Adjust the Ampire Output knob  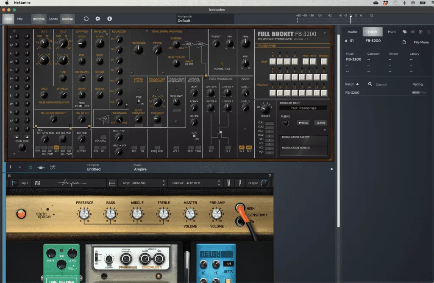264,183
